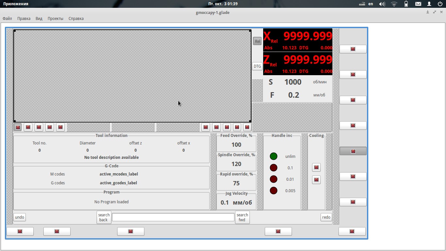Focus the search text field
Screen dimensions: 446x251
173,217
